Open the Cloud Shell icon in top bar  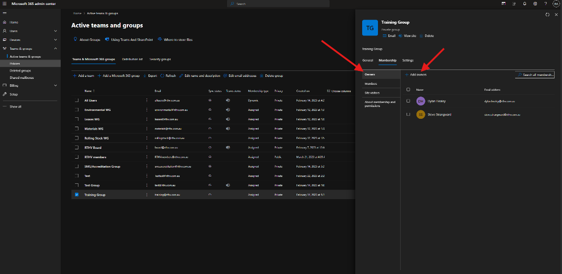pos(504,3)
